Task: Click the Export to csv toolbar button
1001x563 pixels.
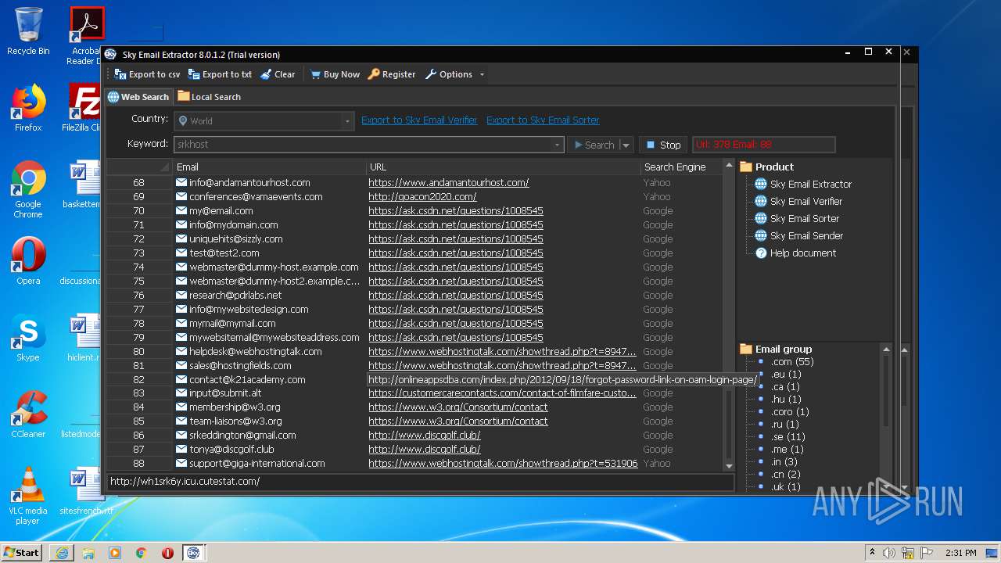Action: pyautogui.click(x=147, y=74)
